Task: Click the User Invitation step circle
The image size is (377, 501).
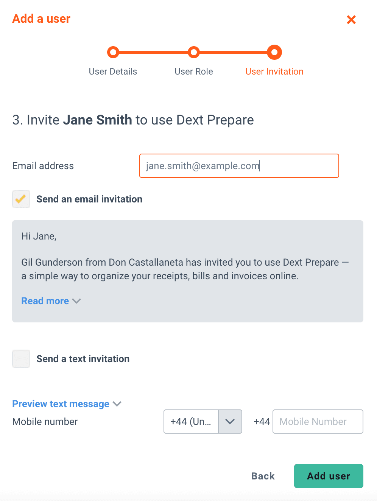Action: point(274,52)
